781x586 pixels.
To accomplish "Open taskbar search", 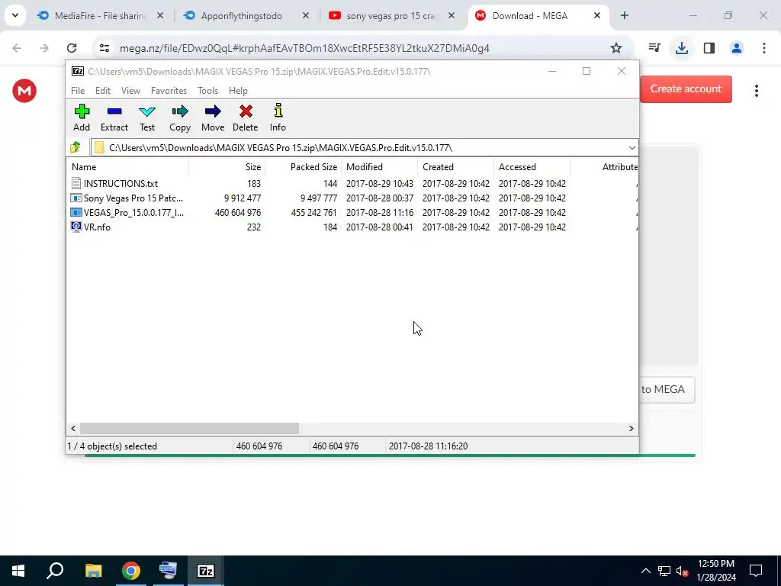I will point(55,571).
